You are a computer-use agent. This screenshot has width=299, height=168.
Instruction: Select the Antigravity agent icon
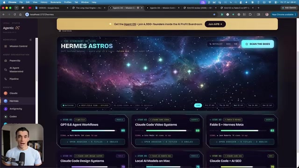[6, 109]
